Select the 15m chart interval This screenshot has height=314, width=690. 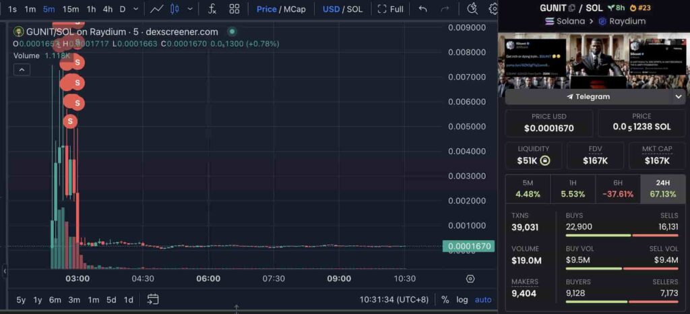point(70,9)
